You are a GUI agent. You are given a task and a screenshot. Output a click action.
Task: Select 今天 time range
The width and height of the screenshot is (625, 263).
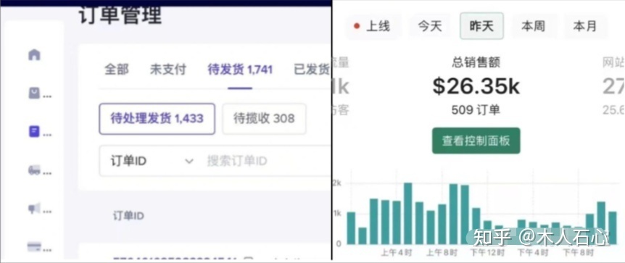[430, 27]
